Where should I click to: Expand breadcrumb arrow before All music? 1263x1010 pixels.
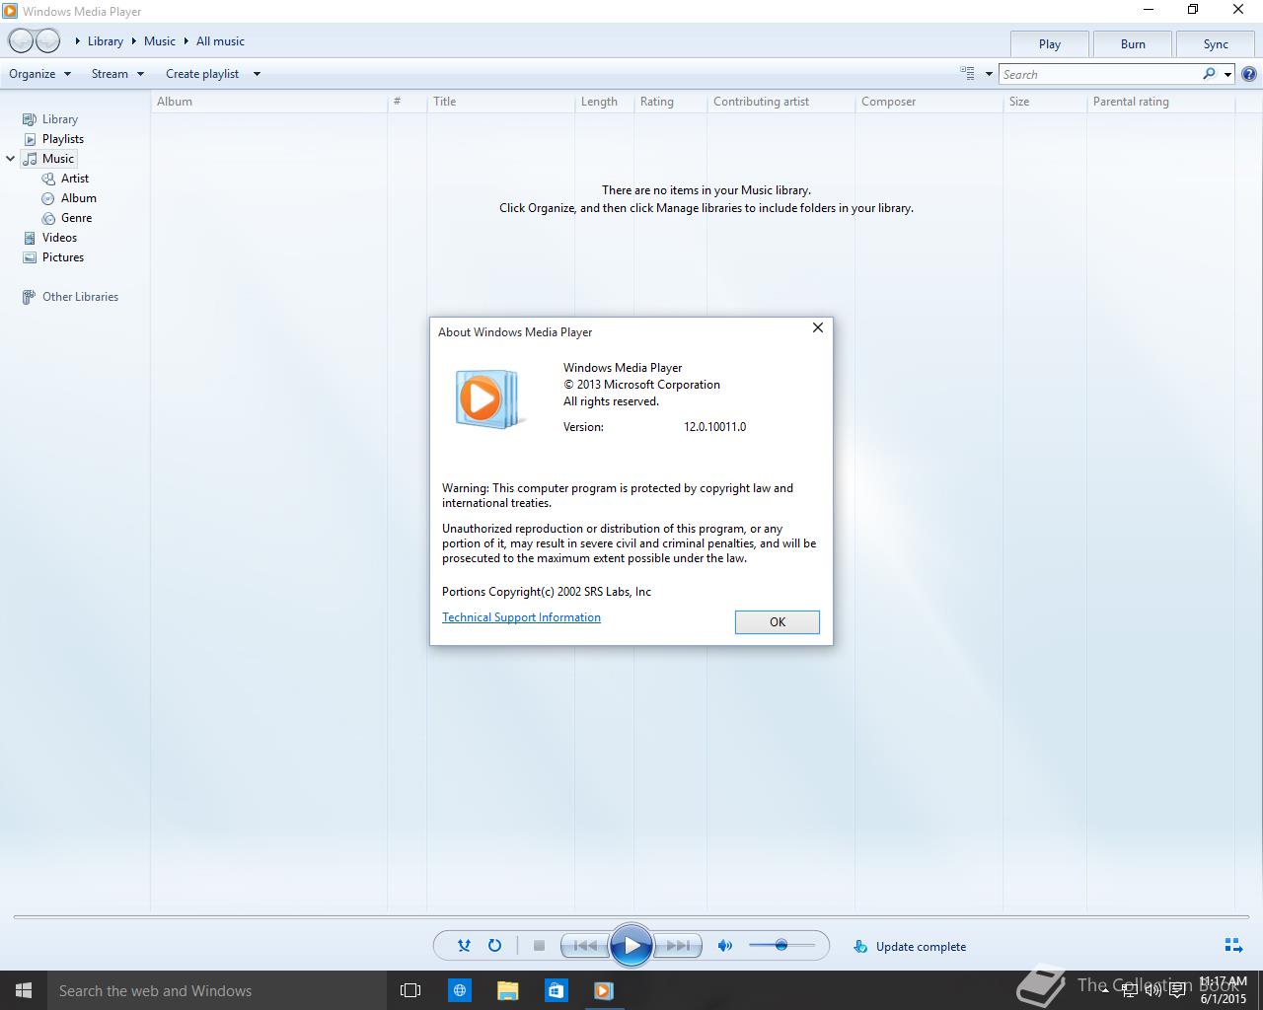pos(186,41)
